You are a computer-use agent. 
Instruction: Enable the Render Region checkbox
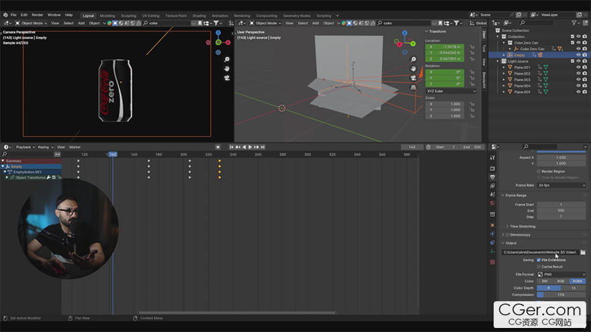(x=539, y=171)
